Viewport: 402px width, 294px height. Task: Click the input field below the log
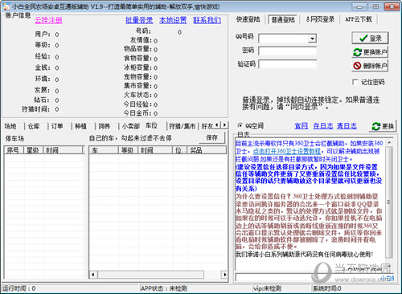coord(315,277)
